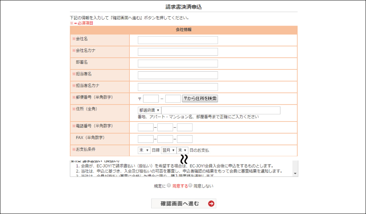Click the middle 電話番号 box
Screen dimensions: 366x214
(165, 128)
